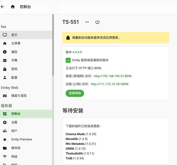Click the lock icon beside 密码
Viewport: 177px width, 165px height.
point(5,69)
